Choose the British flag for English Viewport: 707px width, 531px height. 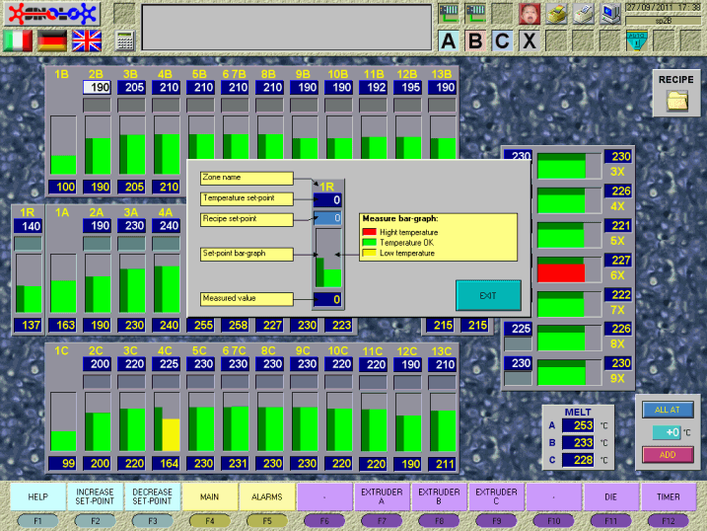point(87,40)
